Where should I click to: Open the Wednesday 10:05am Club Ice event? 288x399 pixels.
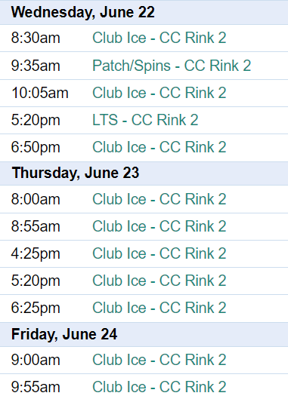(159, 93)
